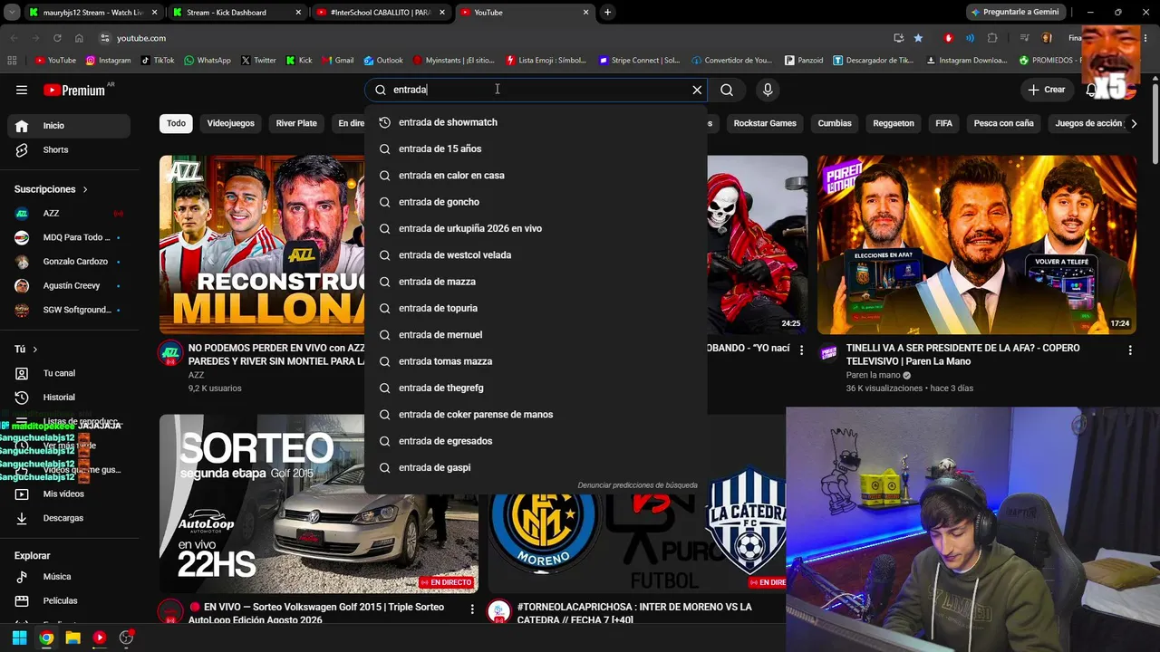Select the Videojuegos filter chip
Screen dimensions: 1160x652
pyautogui.click(x=231, y=123)
